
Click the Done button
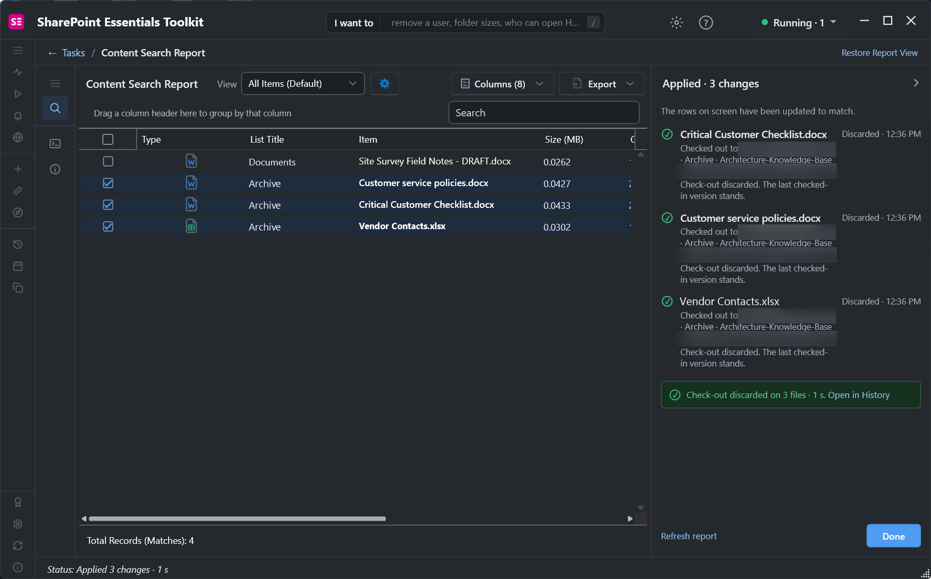tap(893, 536)
